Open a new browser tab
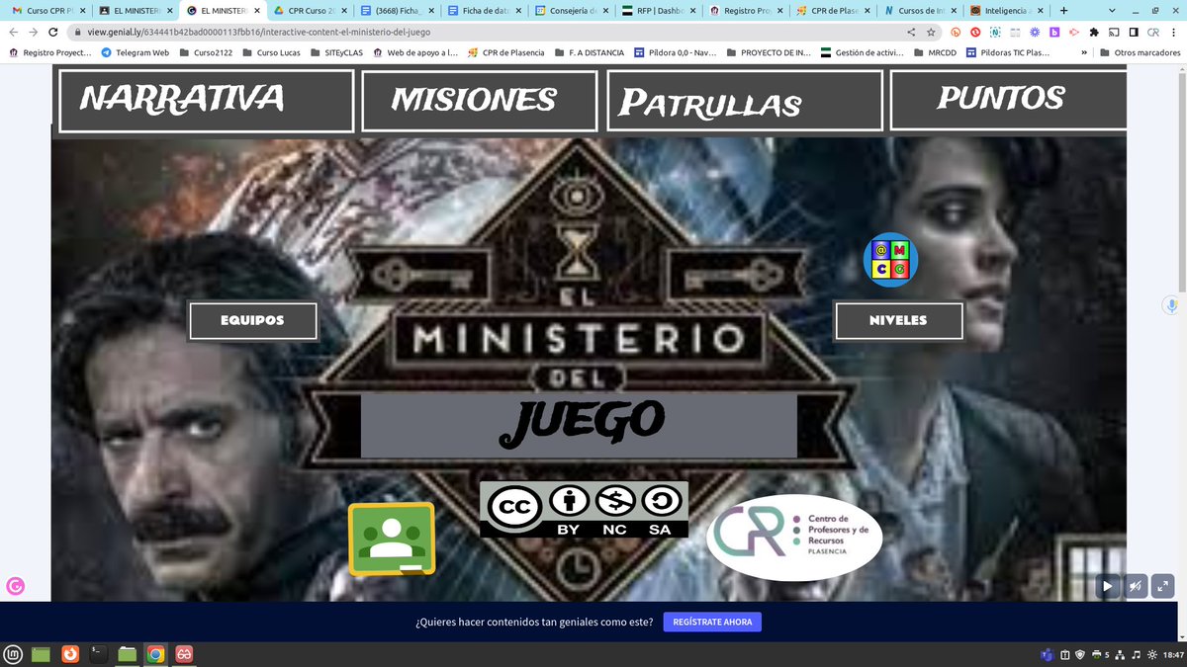 click(x=1063, y=10)
